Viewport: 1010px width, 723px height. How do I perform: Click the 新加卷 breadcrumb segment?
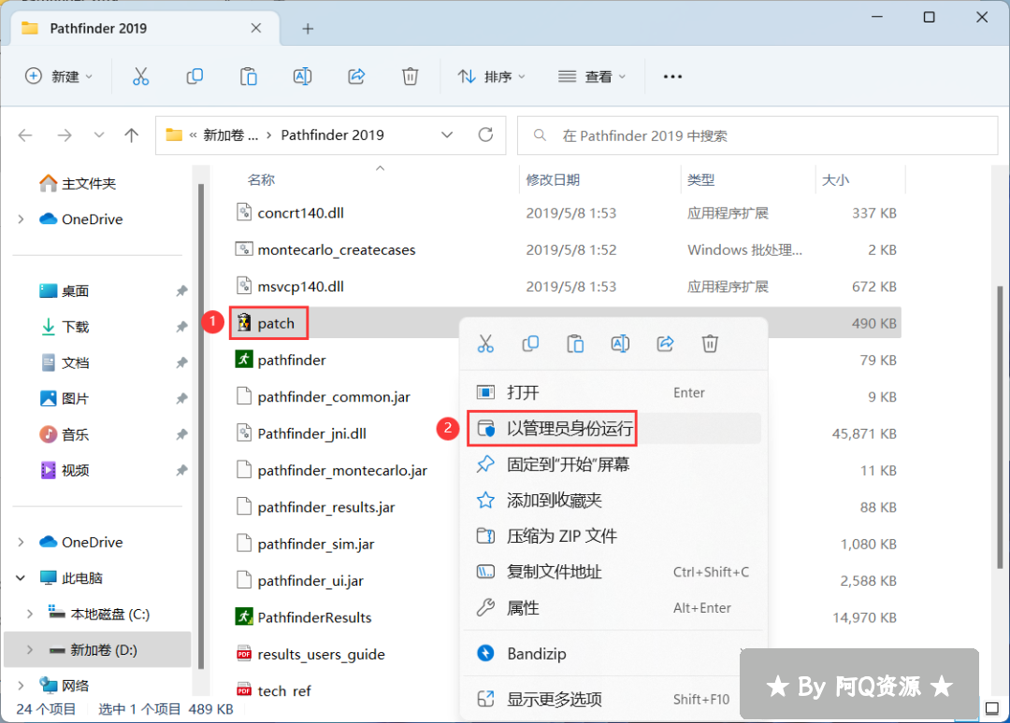(231, 135)
